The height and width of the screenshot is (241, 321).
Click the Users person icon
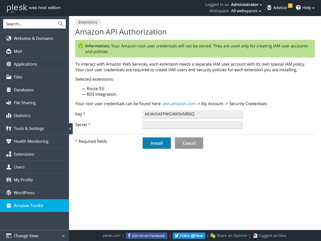8,167
